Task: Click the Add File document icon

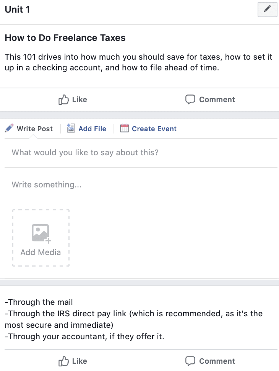Action: click(x=71, y=128)
